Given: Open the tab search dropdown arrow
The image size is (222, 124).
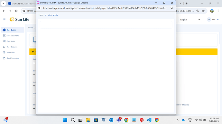Looking at the screenshot, I should tap(4, 4).
